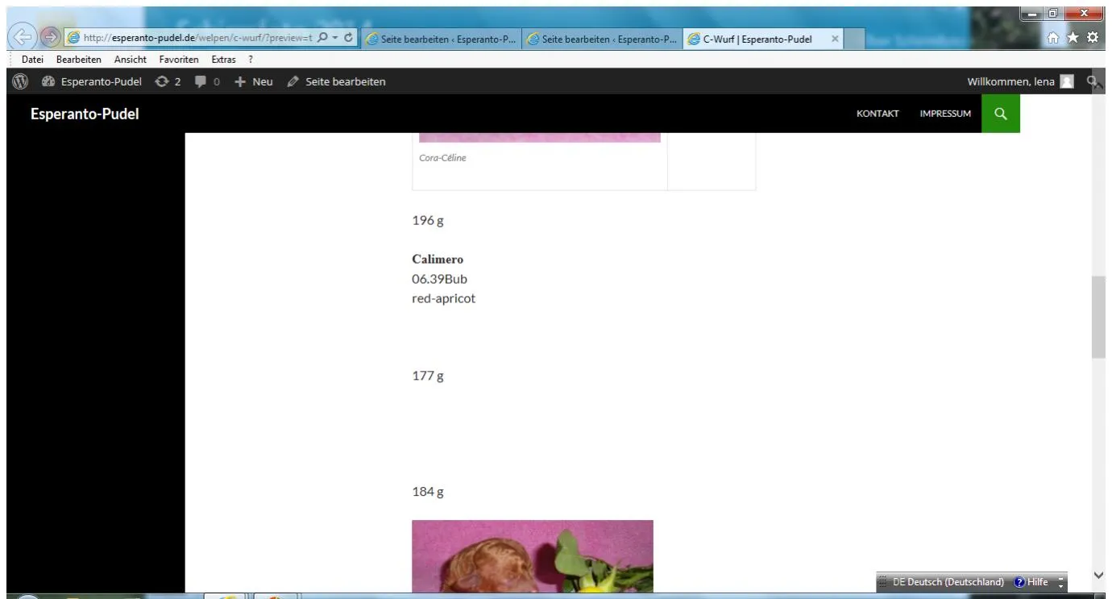
Task: Open the updates icon showing 2
Action: (167, 81)
